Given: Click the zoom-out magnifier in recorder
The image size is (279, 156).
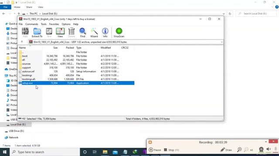Looking at the screenshot, I should tap(246, 149).
